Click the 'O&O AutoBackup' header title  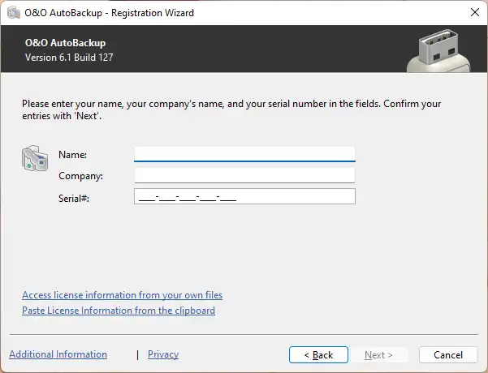tap(65, 43)
